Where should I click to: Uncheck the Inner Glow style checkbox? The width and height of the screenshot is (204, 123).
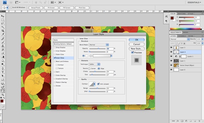tap(55, 58)
